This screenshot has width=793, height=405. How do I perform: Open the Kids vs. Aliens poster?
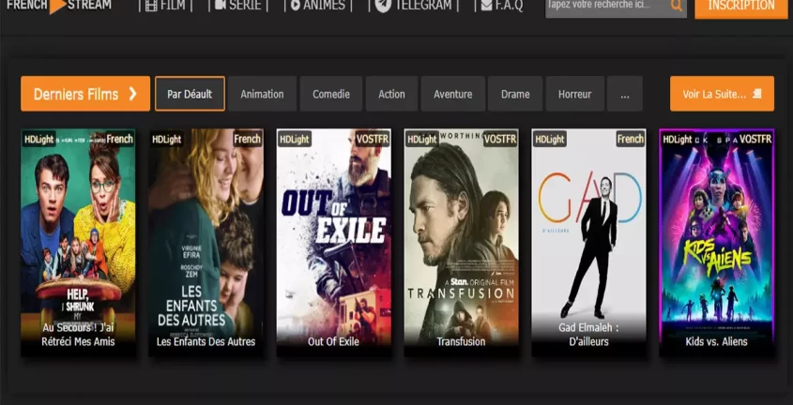(717, 243)
